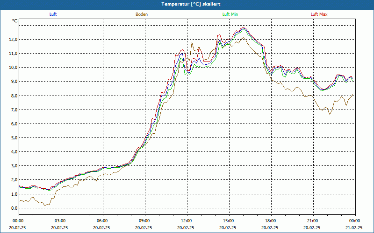Click the '5,0' y-axis value

(14, 138)
